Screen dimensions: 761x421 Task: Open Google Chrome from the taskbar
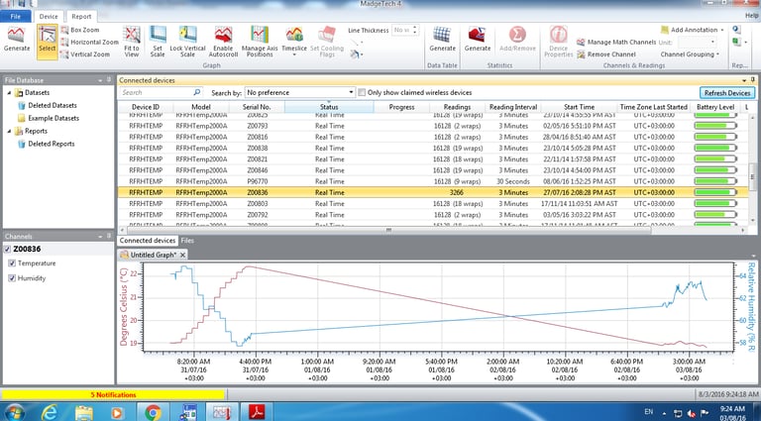[153, 411]
